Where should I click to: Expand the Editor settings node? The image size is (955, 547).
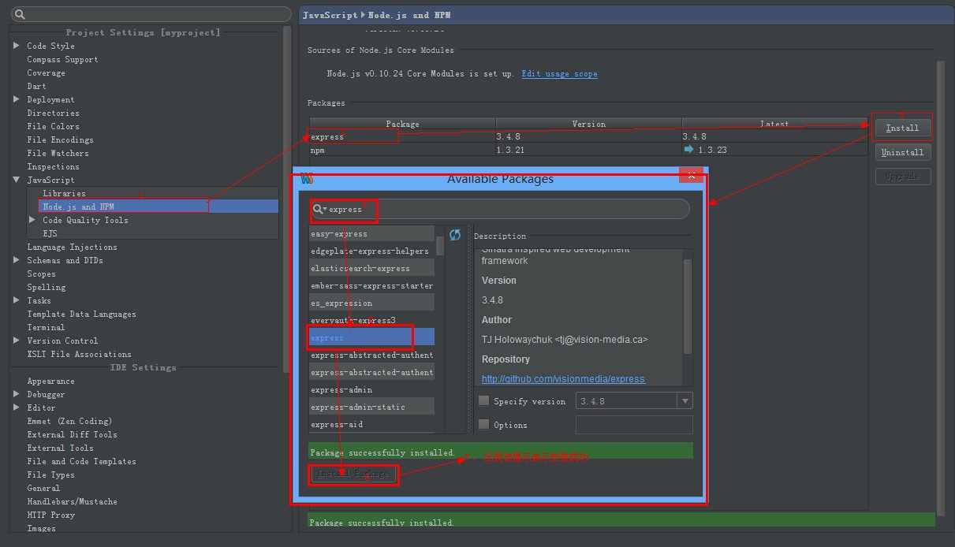(17, 407)
